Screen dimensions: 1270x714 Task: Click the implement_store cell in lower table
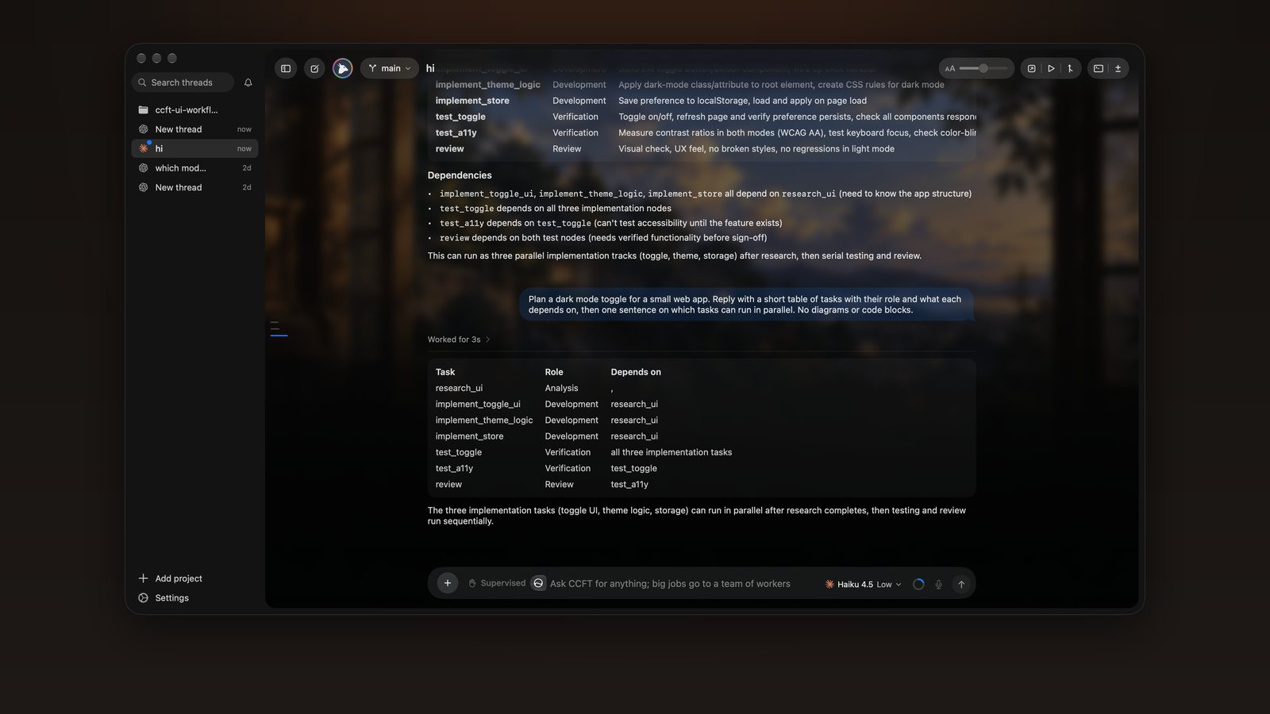pos(469,436)
